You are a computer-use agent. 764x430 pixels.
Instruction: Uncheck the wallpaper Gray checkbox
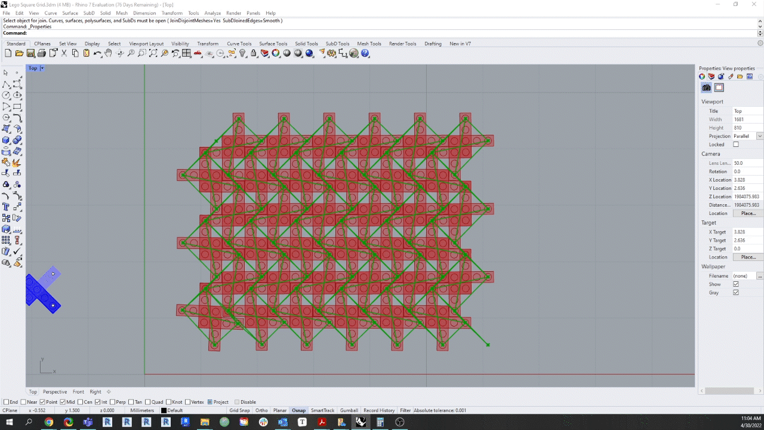(x=736, y=293)
